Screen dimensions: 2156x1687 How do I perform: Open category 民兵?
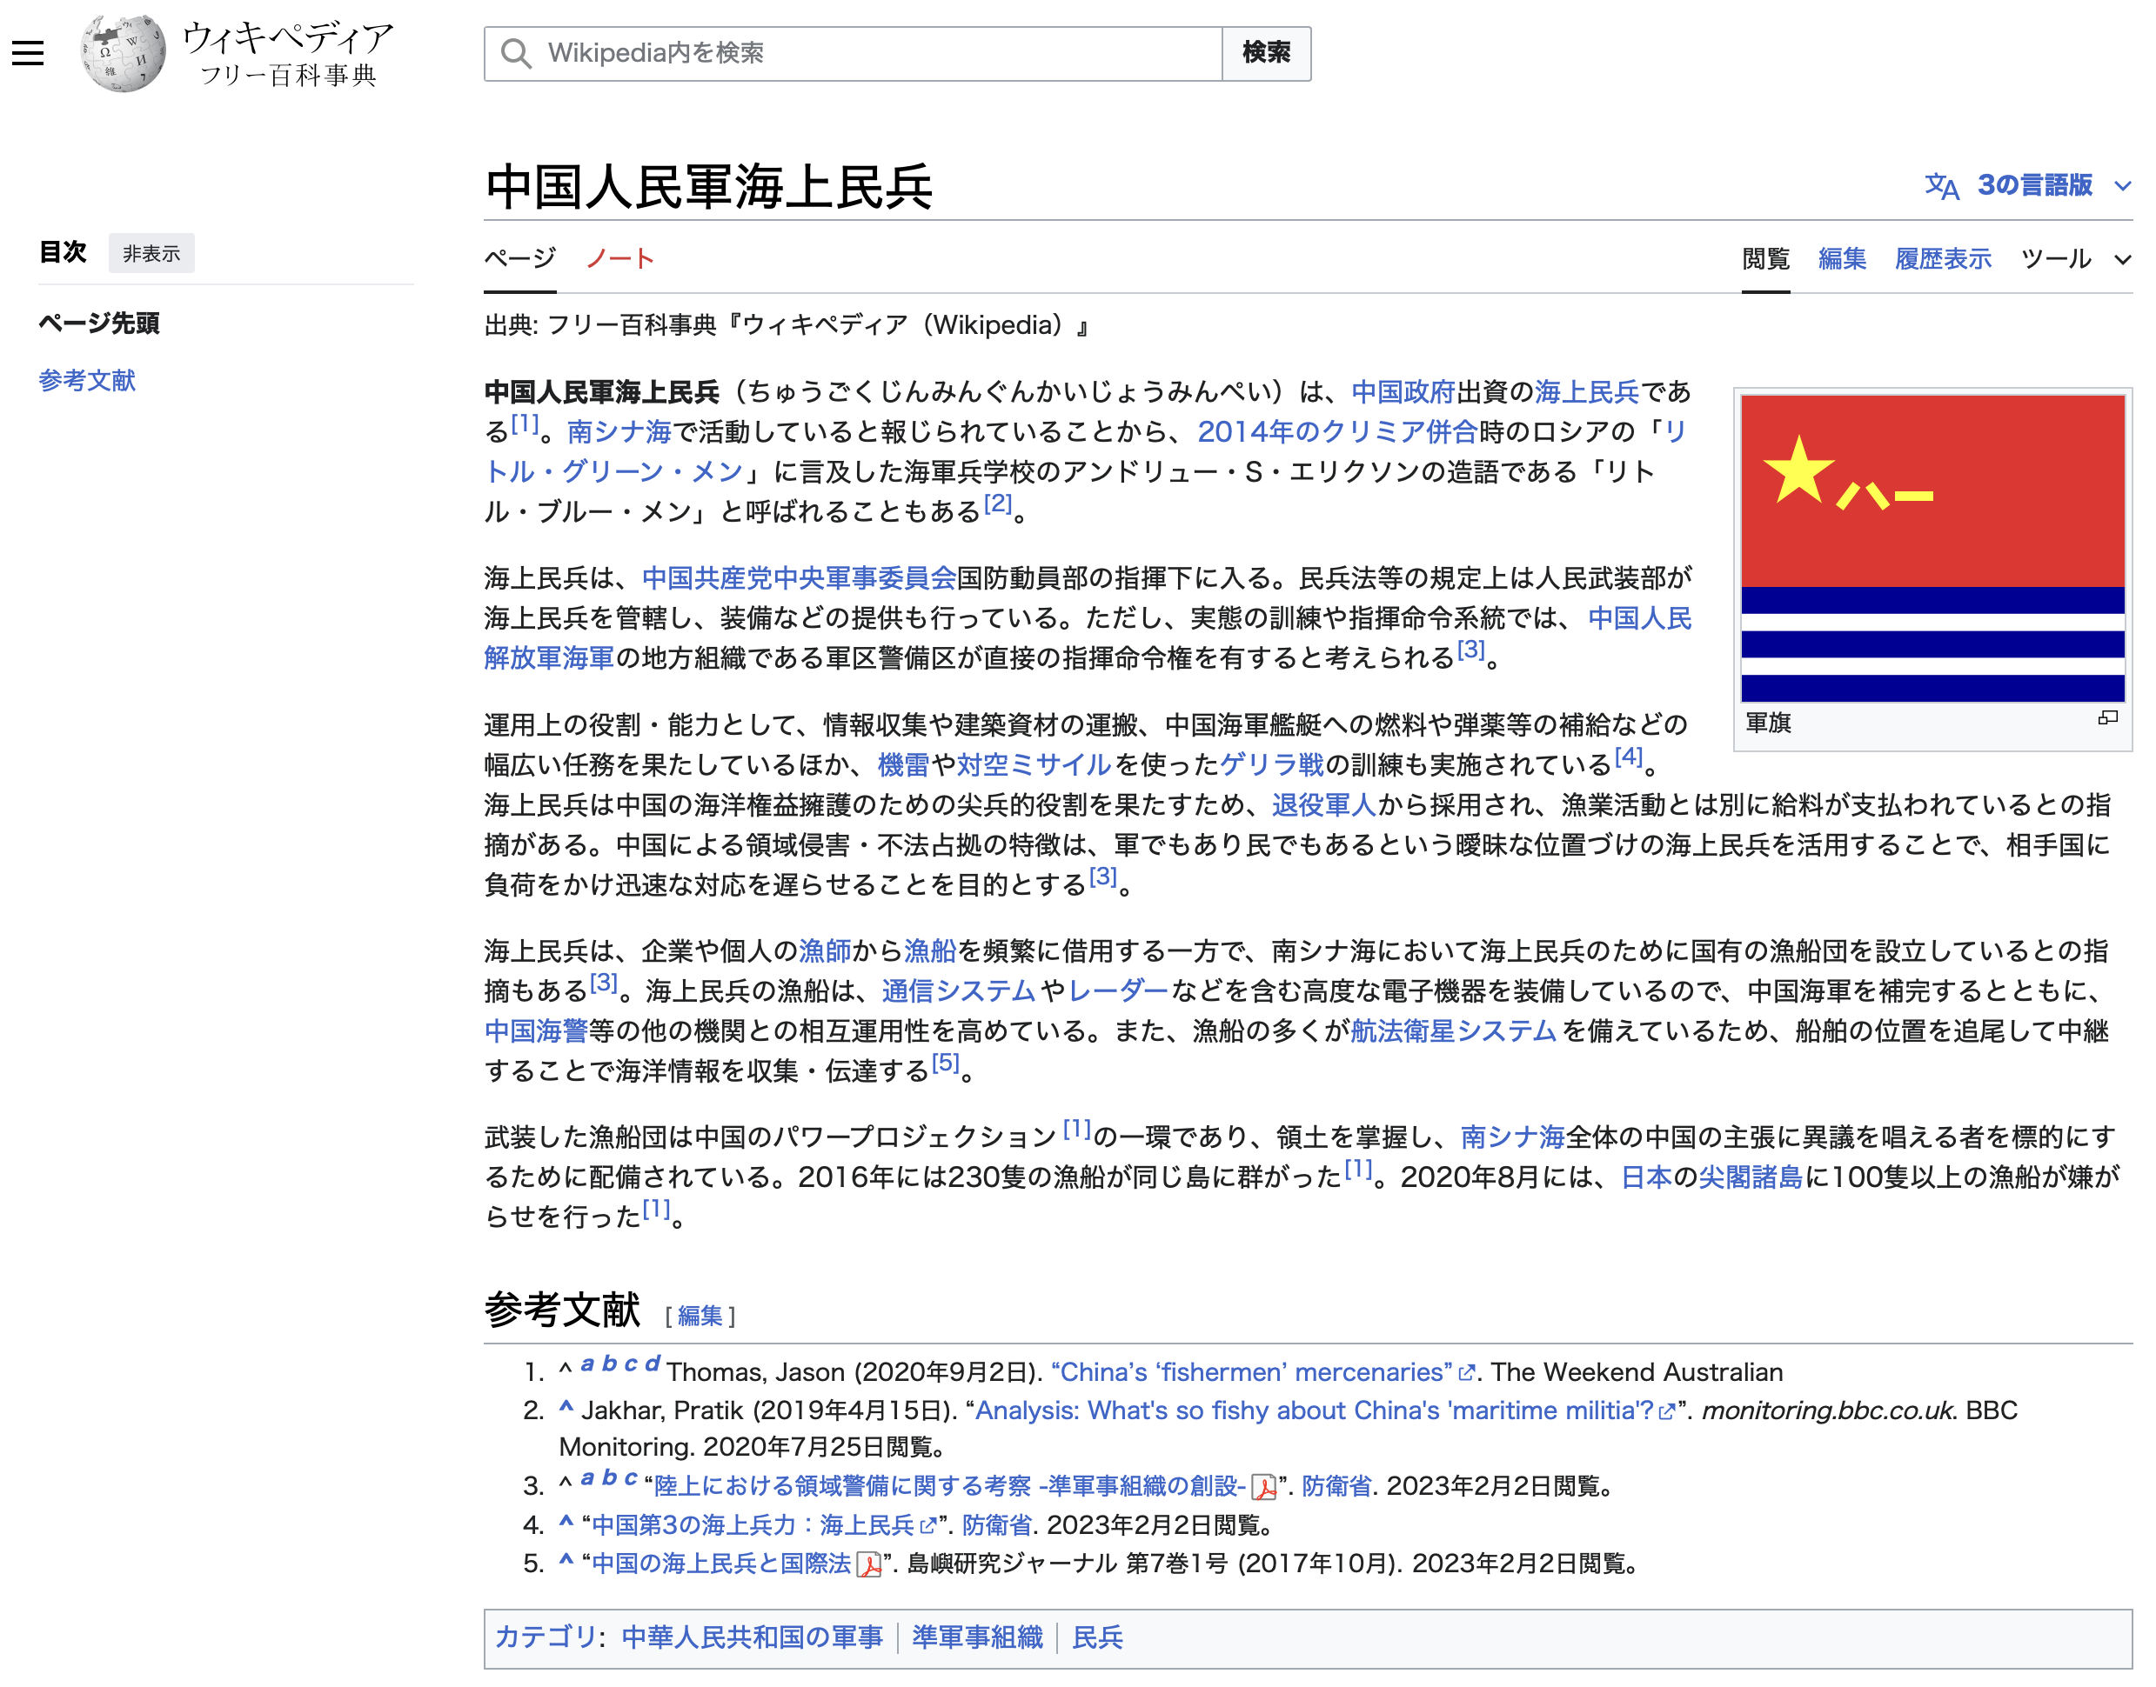point(1098,1637)
